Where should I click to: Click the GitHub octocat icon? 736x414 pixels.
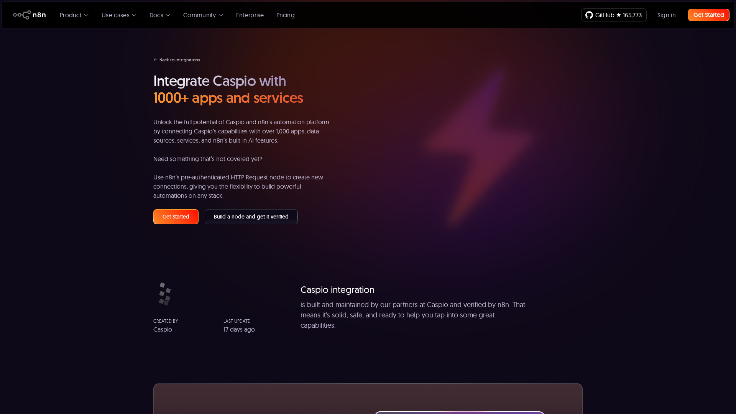pyautogui.click(x=589, y=15)
